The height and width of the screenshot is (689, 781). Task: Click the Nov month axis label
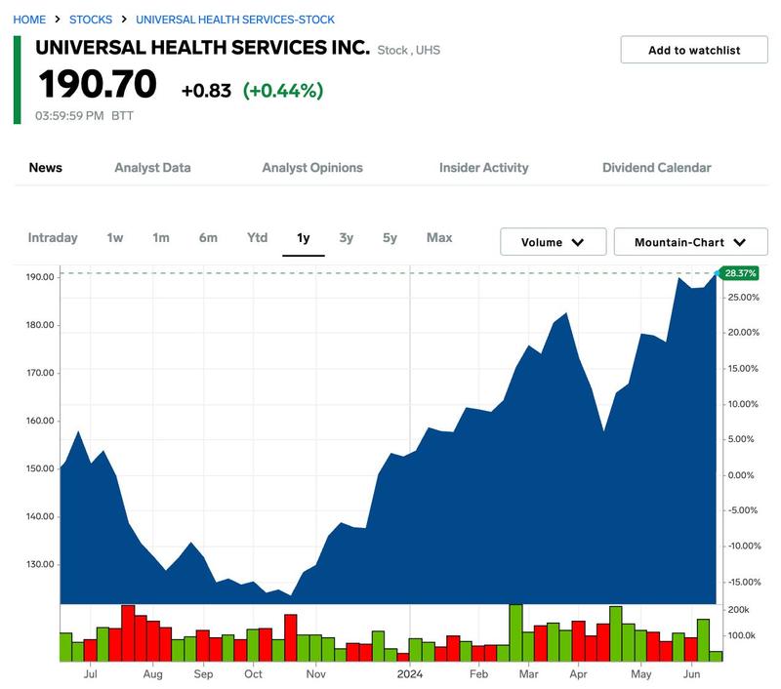point(315,674)
